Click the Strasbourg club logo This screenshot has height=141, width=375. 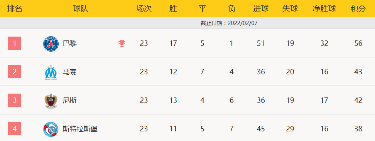pyautogui.click(x=51, y=129)
